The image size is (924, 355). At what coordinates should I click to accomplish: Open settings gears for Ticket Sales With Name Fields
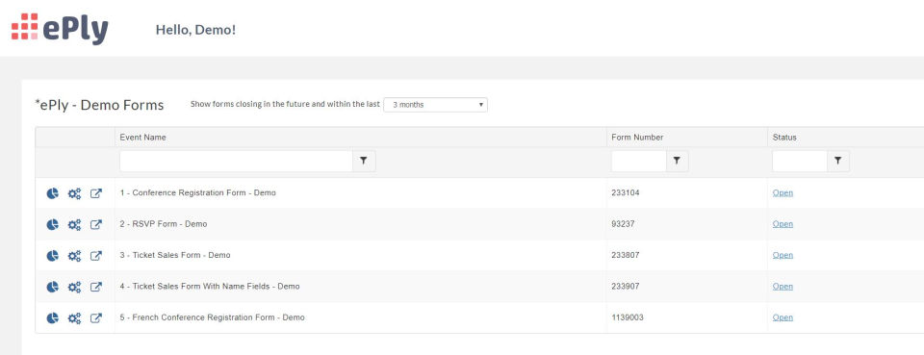pos(74,287)
